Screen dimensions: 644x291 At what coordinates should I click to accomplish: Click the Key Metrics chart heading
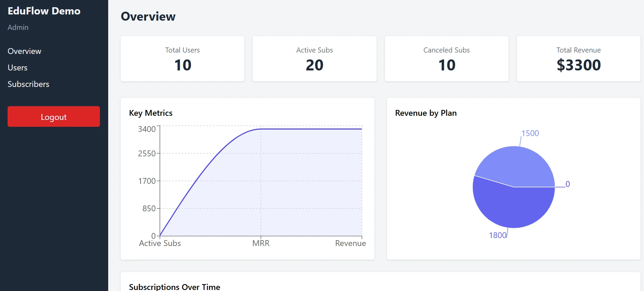pos(151,113)
